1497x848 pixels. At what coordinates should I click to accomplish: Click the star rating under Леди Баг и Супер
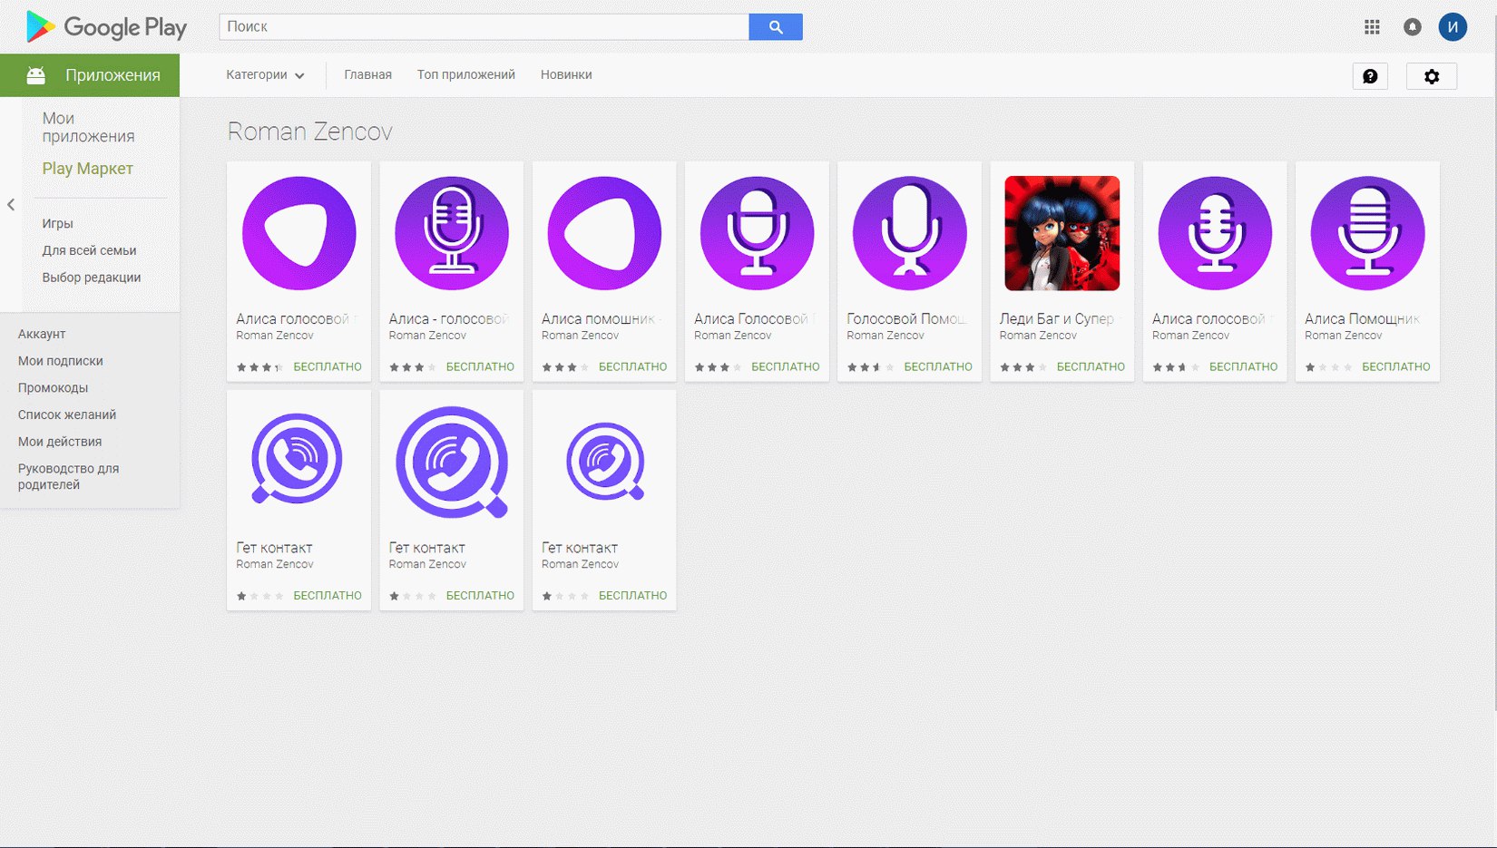(1023, 367)
